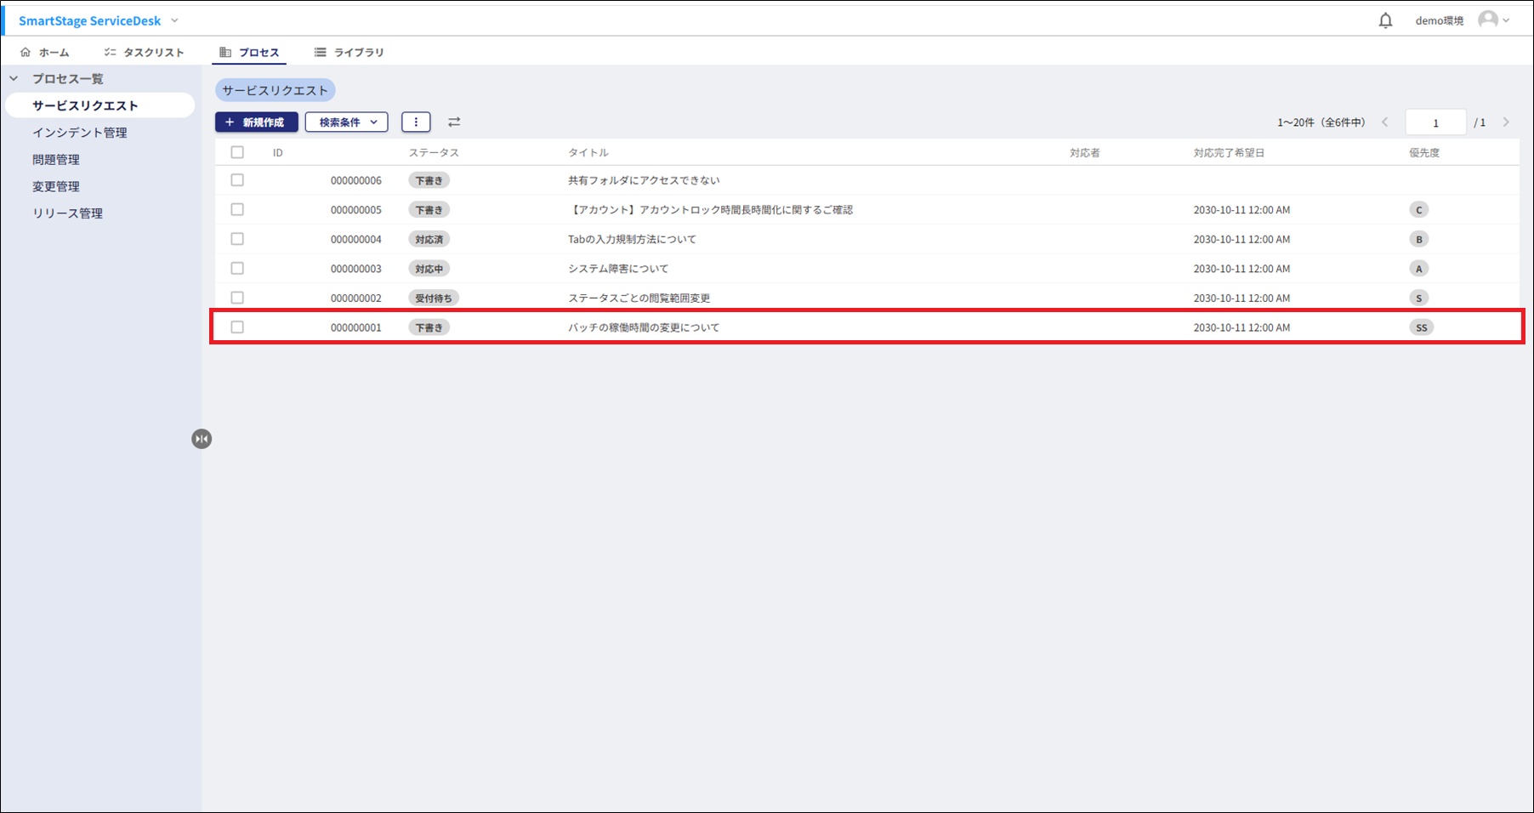Screen dimensions: 1534x813
Task: Expand the SmartStage ServiceDesk app switcher chevron
Action: tap(174, 20)
